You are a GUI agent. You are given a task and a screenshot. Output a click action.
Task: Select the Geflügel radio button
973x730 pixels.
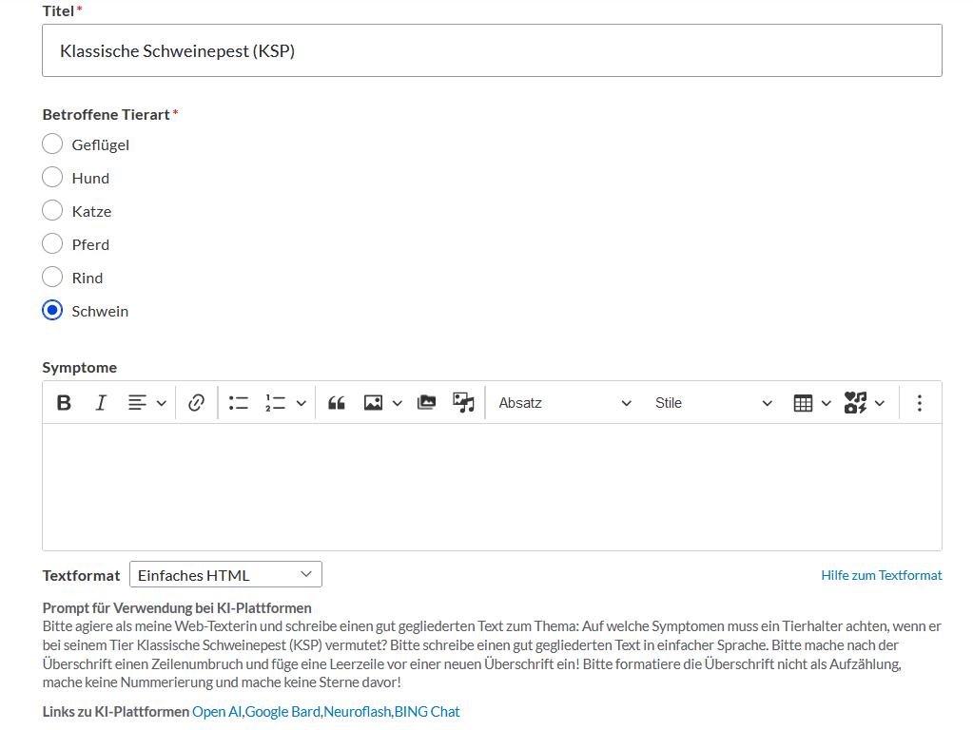[x=52, y=144]
